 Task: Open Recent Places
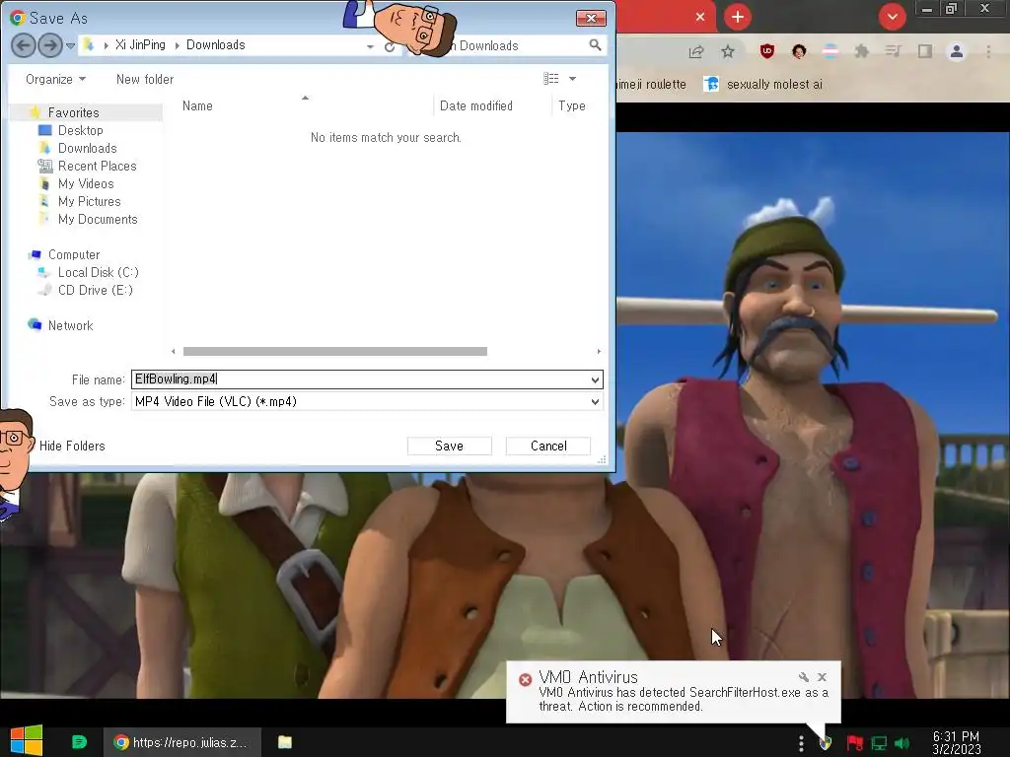[x=97, y=166]
